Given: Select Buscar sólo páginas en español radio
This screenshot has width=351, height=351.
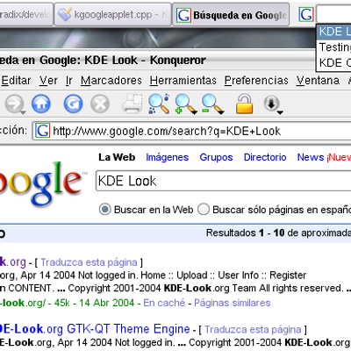Looking at the screenshot, I should tap(204, 210).
